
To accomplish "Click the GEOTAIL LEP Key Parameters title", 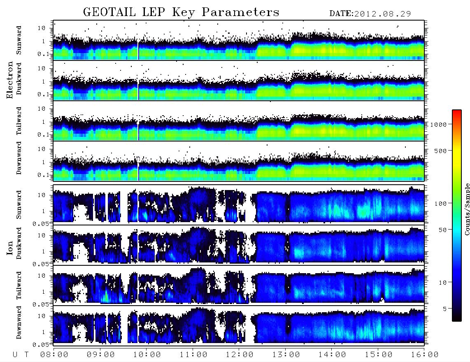I will (181, 12).
